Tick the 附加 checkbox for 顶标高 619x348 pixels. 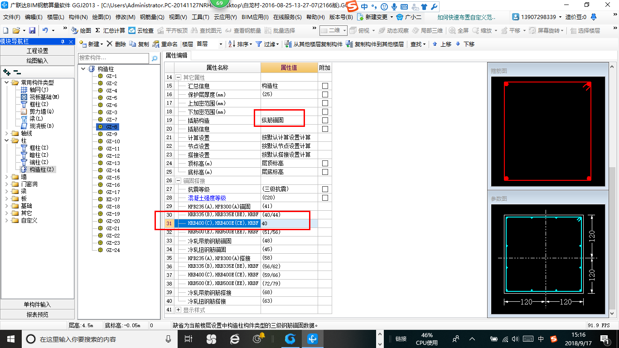coord(325,163)
